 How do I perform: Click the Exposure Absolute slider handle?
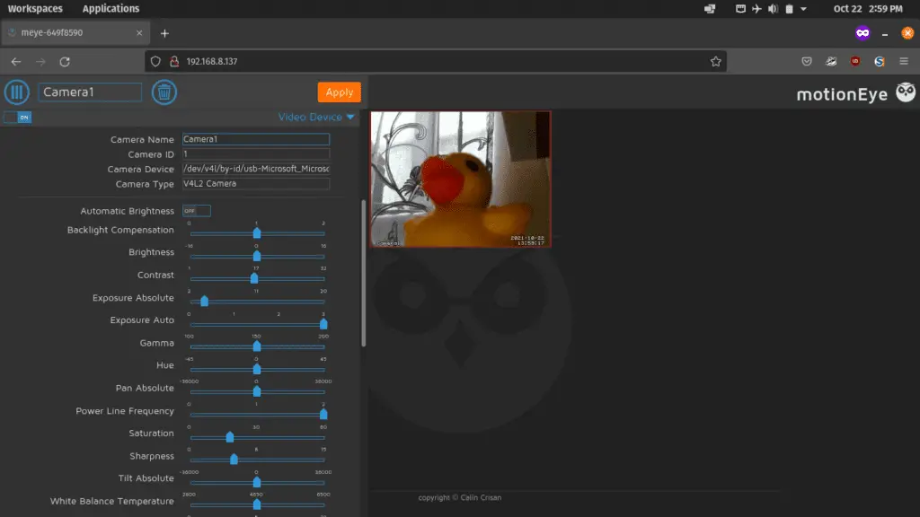[x=204, y=301]
